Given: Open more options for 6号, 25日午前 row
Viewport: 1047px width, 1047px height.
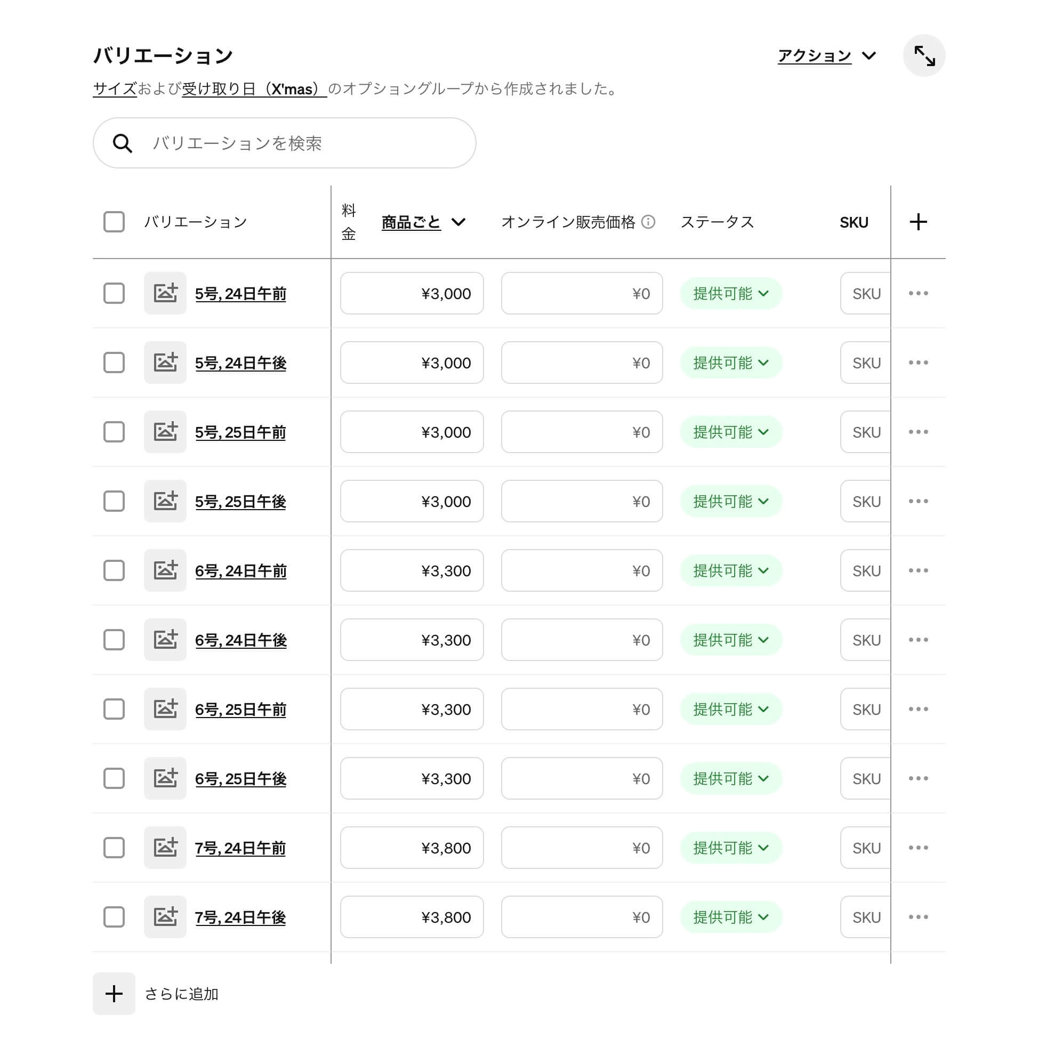Looking at the screenshot, I should click(918, 710).
